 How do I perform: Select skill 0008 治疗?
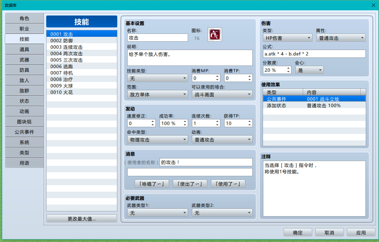pyautogui.click(x=82, y=79)
